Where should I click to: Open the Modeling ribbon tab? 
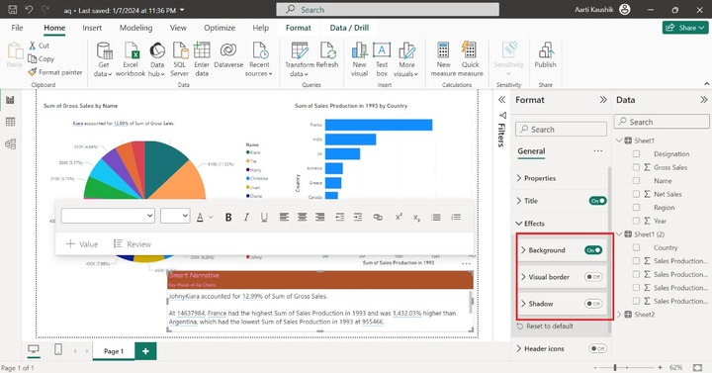[135, 28]
